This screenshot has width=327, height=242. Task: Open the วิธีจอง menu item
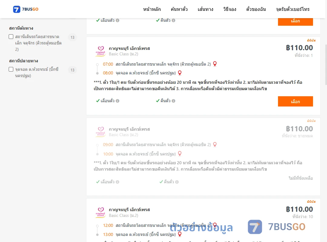coord(230,9)
